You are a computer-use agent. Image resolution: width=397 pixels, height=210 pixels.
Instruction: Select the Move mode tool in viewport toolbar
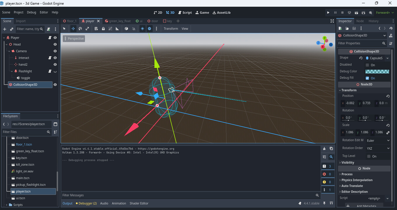73,29
